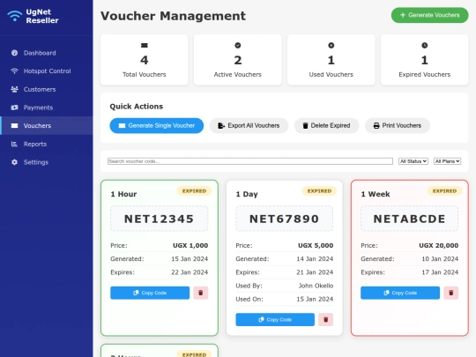Open the Dashboard page
This screenshot has width=476, height=357.
47,53
